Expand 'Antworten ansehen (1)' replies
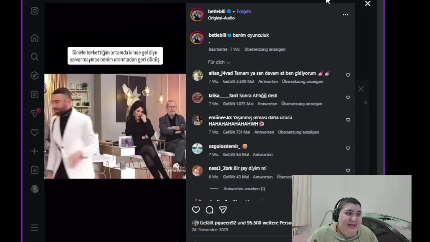Viewport: 430px width, 242px height. [244, 189]
